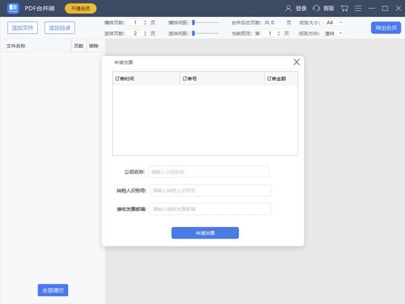The height and width of the screenshot is (304, 405).
Task: Open the shopping cart icon
Action: pyautogui.click(x=344, y=9)
